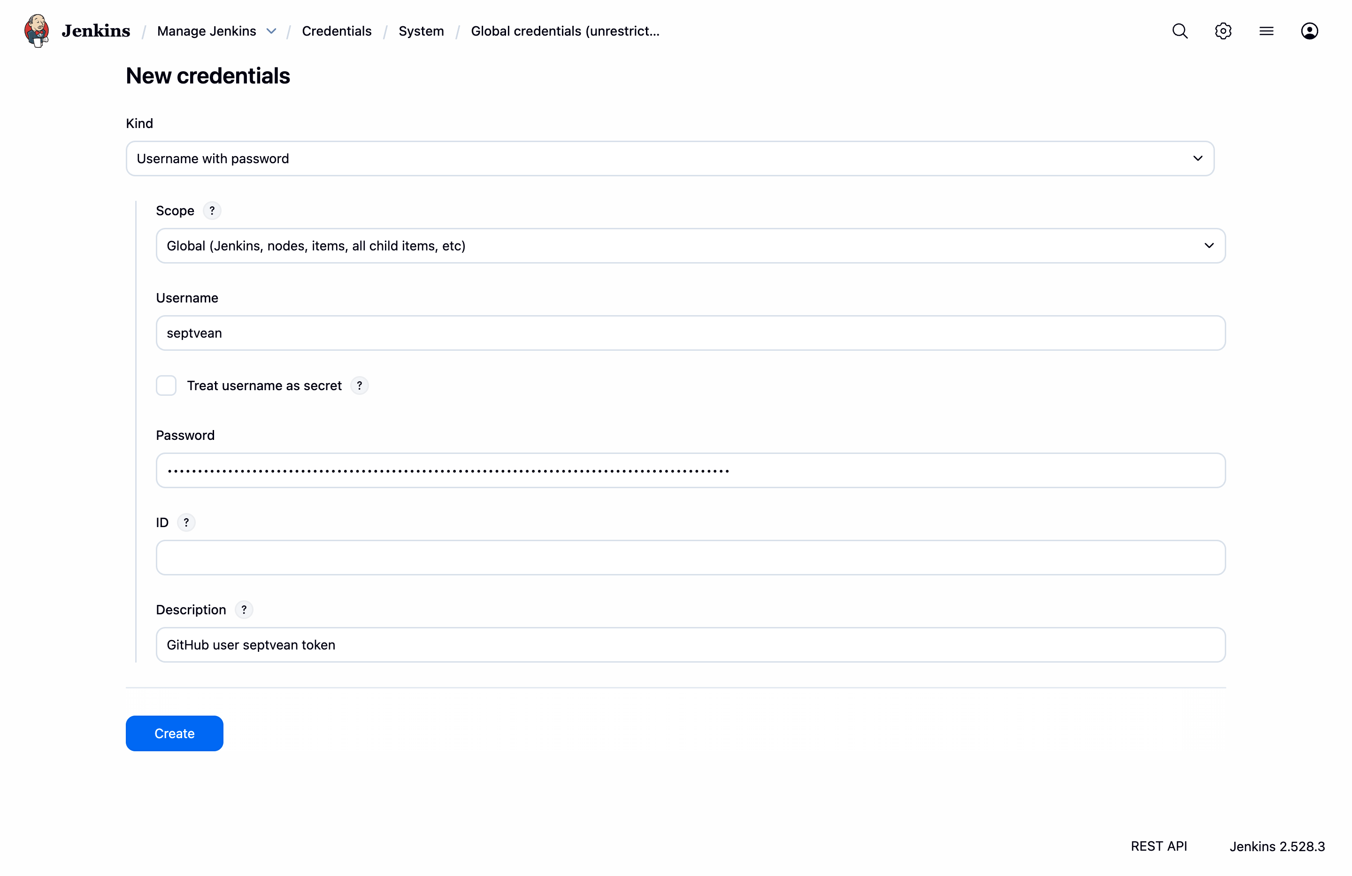1352x876 pixels.
Task: Focus the empty ID input field
Action: point(690,557)
